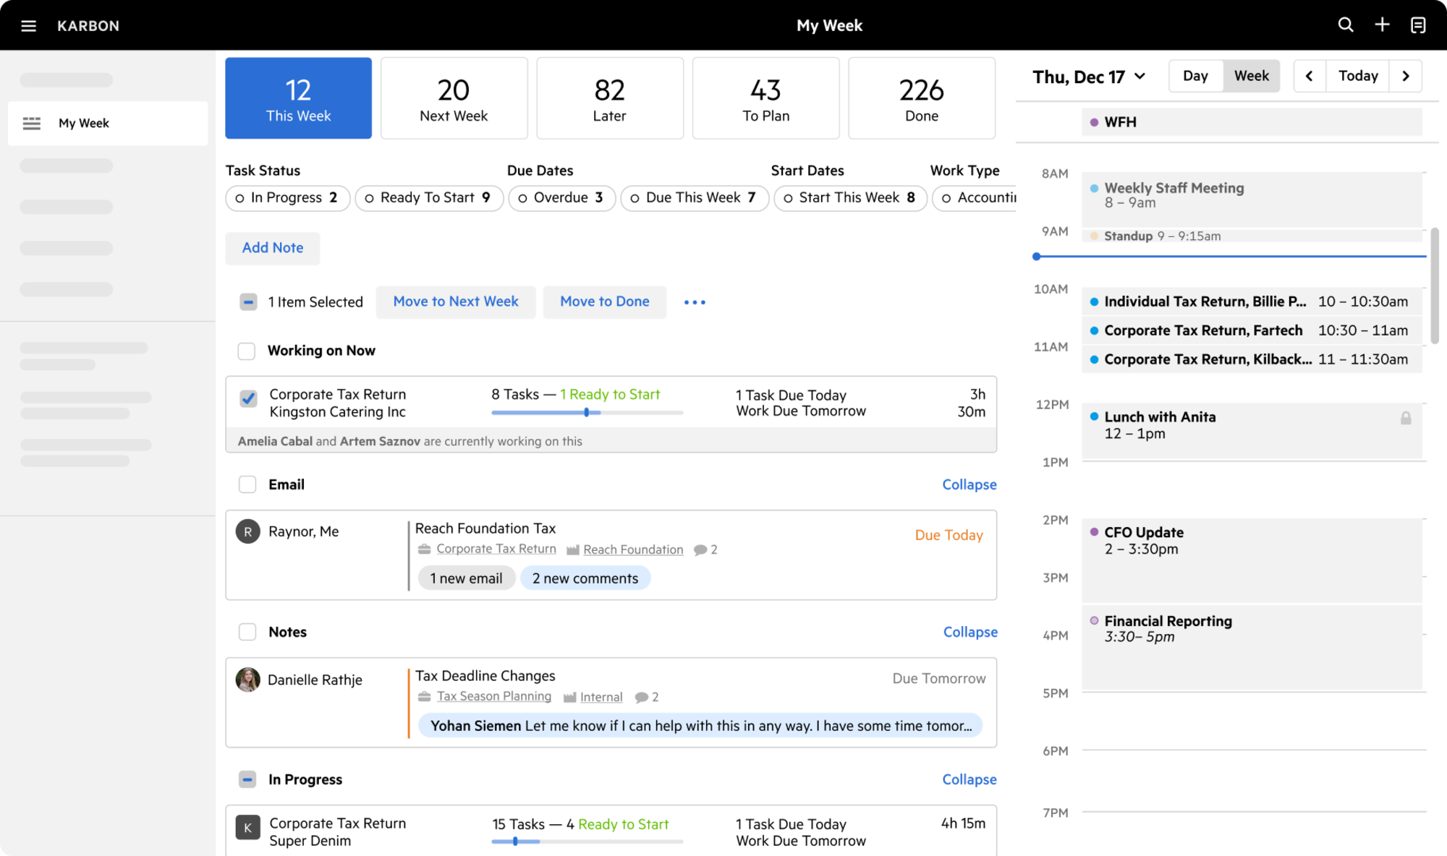Go to previous day with left chevron
The width and height of the screenshot is (1447, 856).
tap(1309, 76)
